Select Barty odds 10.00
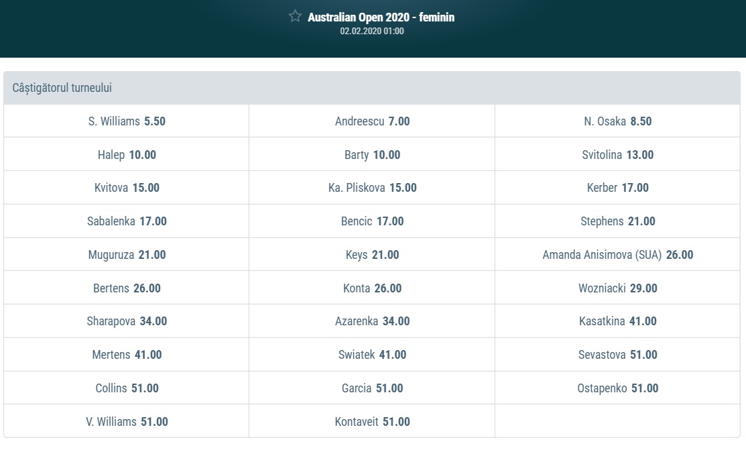746x450 pixels. [x=372, y=155]
